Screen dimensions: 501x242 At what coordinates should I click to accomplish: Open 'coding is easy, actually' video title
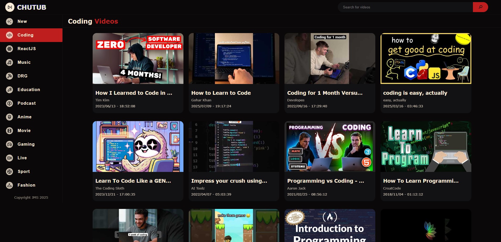tap(415, 93)
